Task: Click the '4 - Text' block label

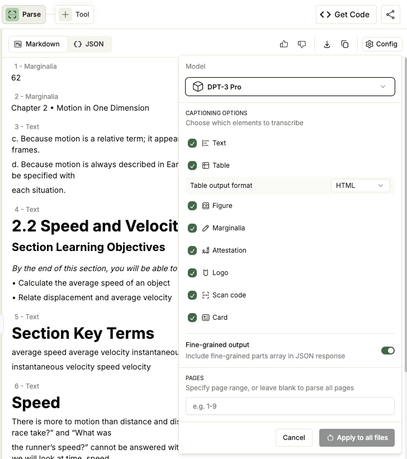Action: [27, 210]
